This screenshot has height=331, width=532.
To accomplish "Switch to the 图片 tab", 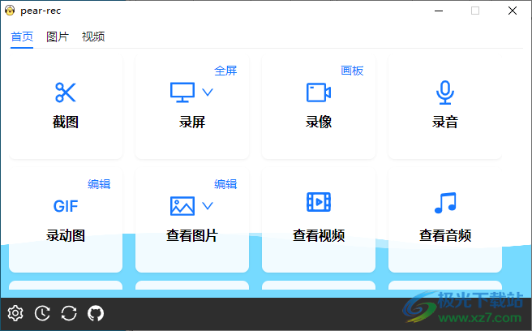I will pyautogui.click(x=58, y=37).
